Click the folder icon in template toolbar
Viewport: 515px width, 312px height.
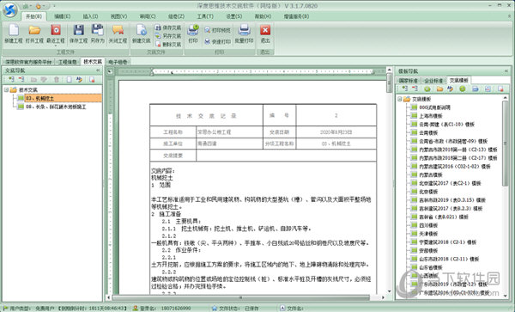pyautogui.click(x=439, y=89)
